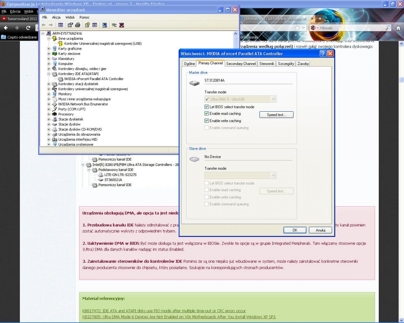
Task: Expand the Urządzenia do obrazowania branch
Action: point(49,135)
